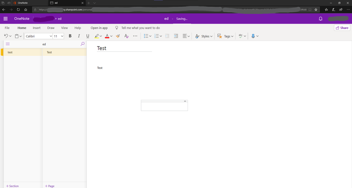Open the Tags dropdown
The height and width of the screenshot is (188, 352).
click(x=229, y=36)
